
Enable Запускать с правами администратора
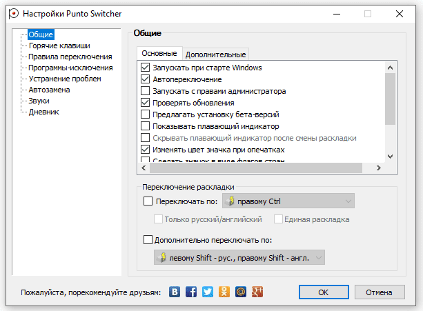pyautogui.click(x=145, y=91)
